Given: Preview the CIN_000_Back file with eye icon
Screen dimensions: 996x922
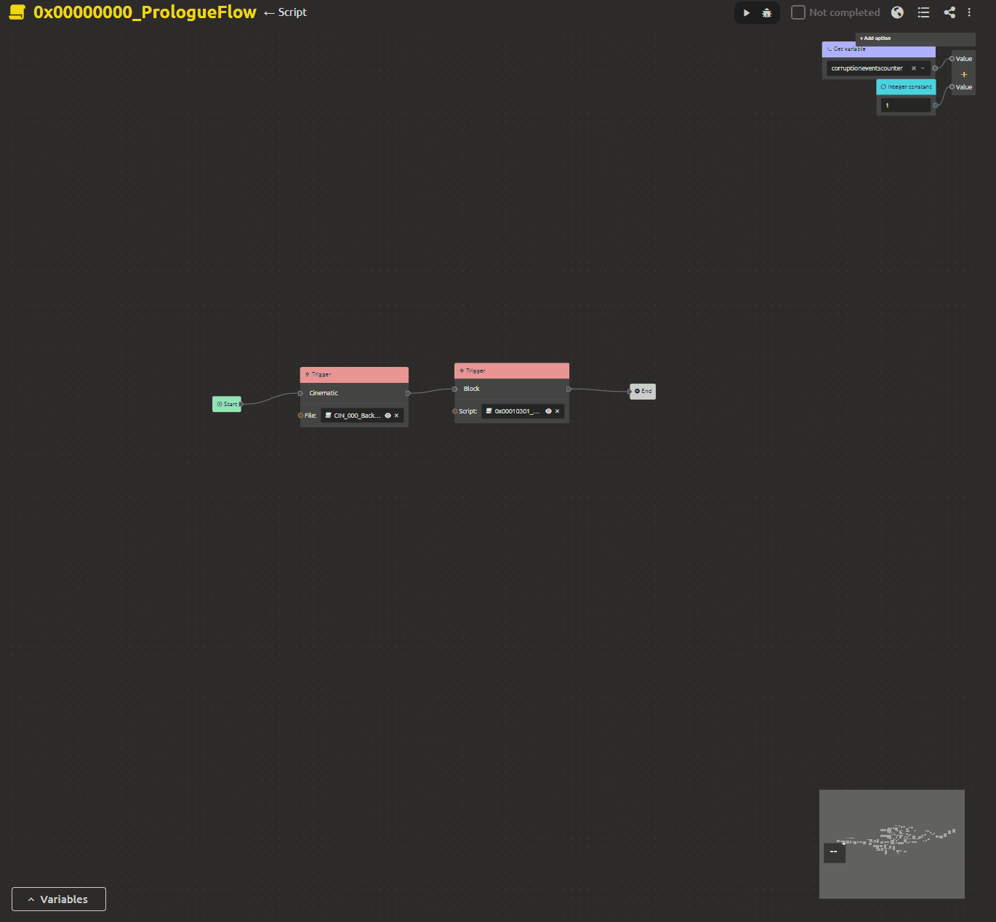Looking at the screenshot, I should [x=387, y=416].
